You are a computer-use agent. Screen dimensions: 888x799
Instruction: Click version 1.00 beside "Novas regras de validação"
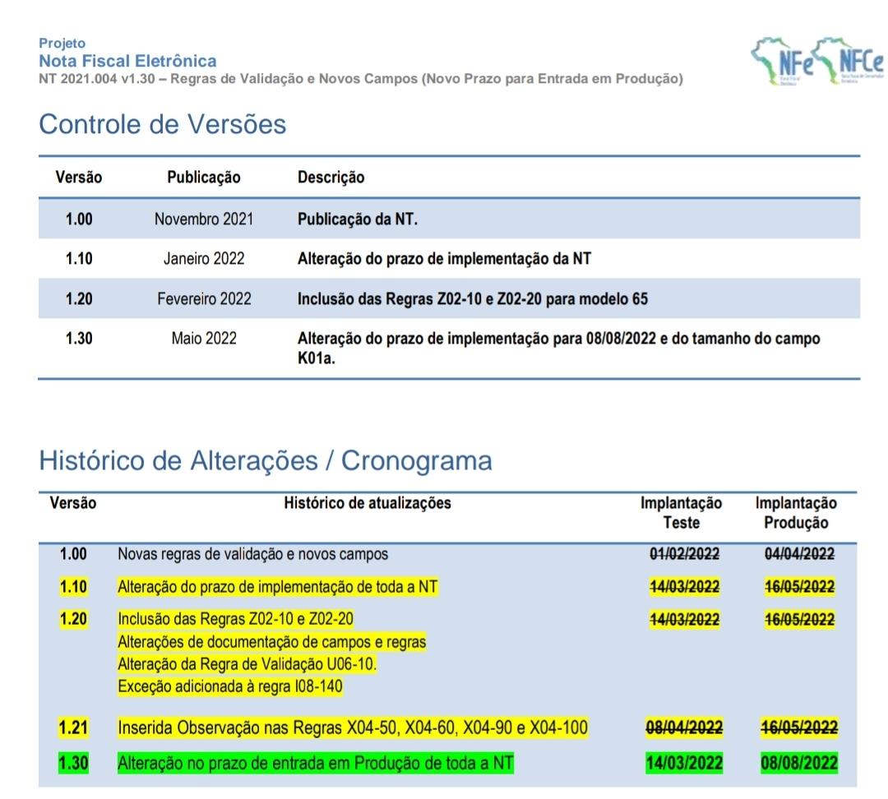pos(73,554)
